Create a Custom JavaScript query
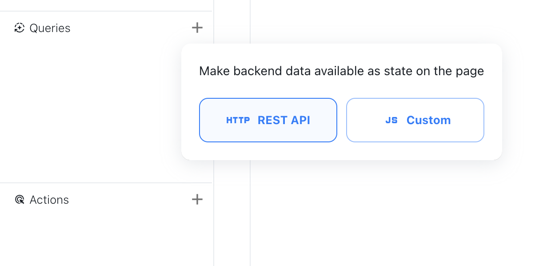This screenshot has height=266, width=551. pos(415,120)
